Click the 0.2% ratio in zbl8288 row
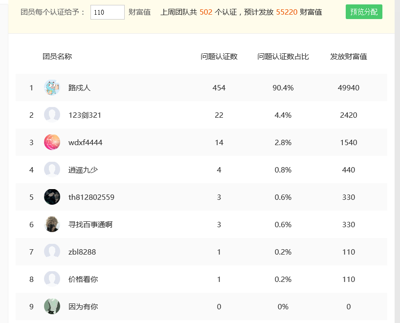The image size is (400, 323). tap(283, 252)
